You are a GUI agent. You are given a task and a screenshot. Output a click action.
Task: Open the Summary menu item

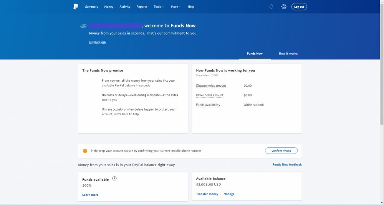92,7
